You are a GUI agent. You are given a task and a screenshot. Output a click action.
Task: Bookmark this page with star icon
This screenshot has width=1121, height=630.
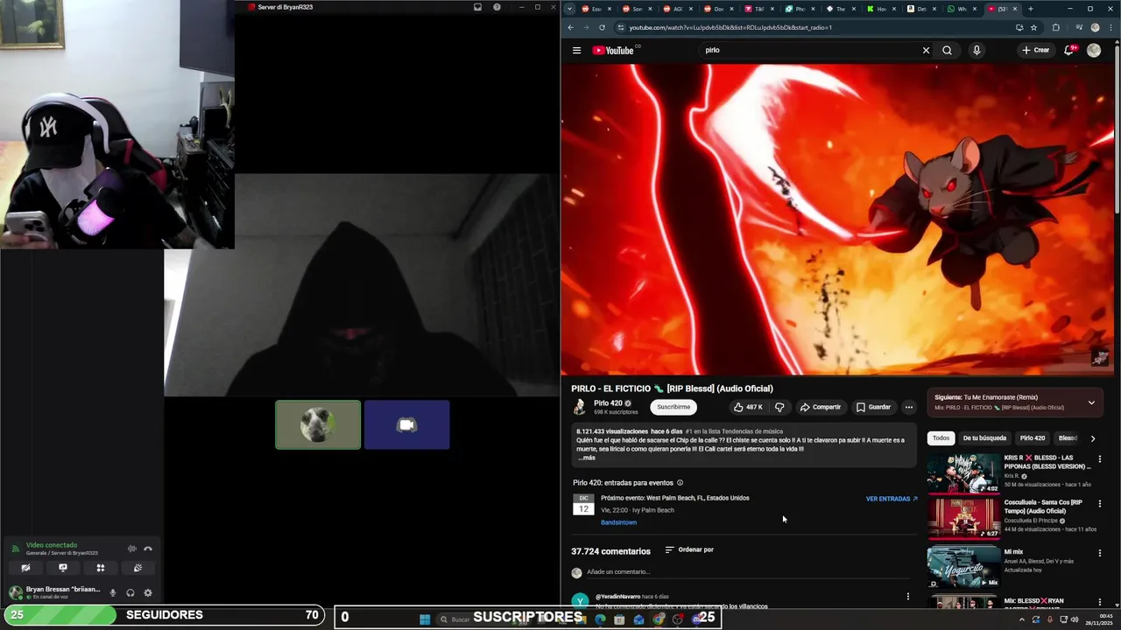click(x=1033, y=27)
